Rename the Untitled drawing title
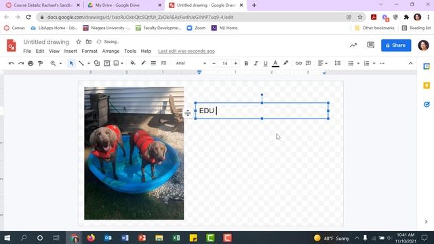This screenshot has height=244, width=434. 46,42
